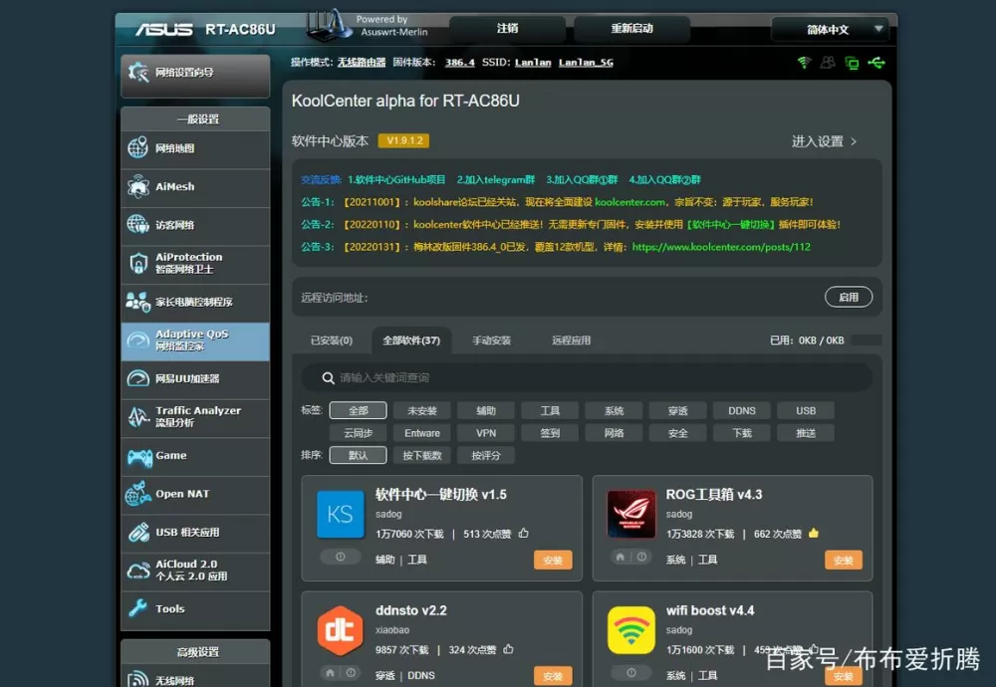Open the UU accelerator icon

[137, 378]
